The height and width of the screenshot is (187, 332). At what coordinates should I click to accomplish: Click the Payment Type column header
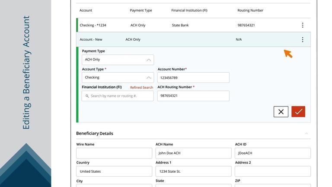(x=141, y=10)
